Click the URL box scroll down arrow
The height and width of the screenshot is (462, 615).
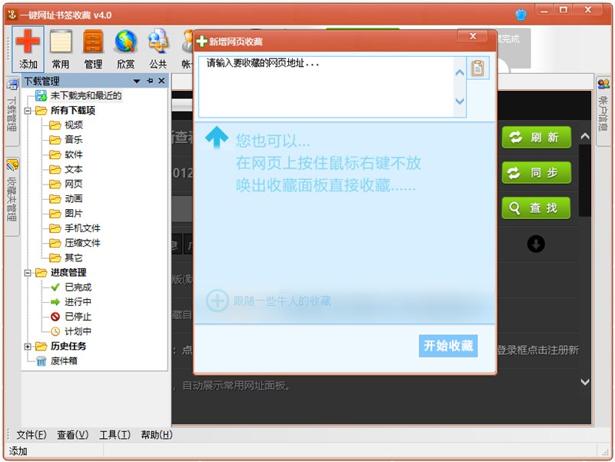coord(460,101)
